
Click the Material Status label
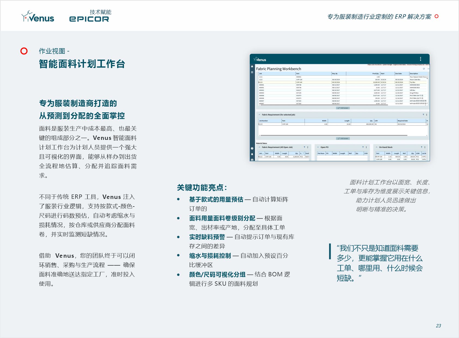coord(262,143)
